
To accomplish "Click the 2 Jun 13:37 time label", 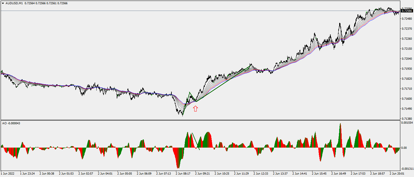I will coord(280,174).
